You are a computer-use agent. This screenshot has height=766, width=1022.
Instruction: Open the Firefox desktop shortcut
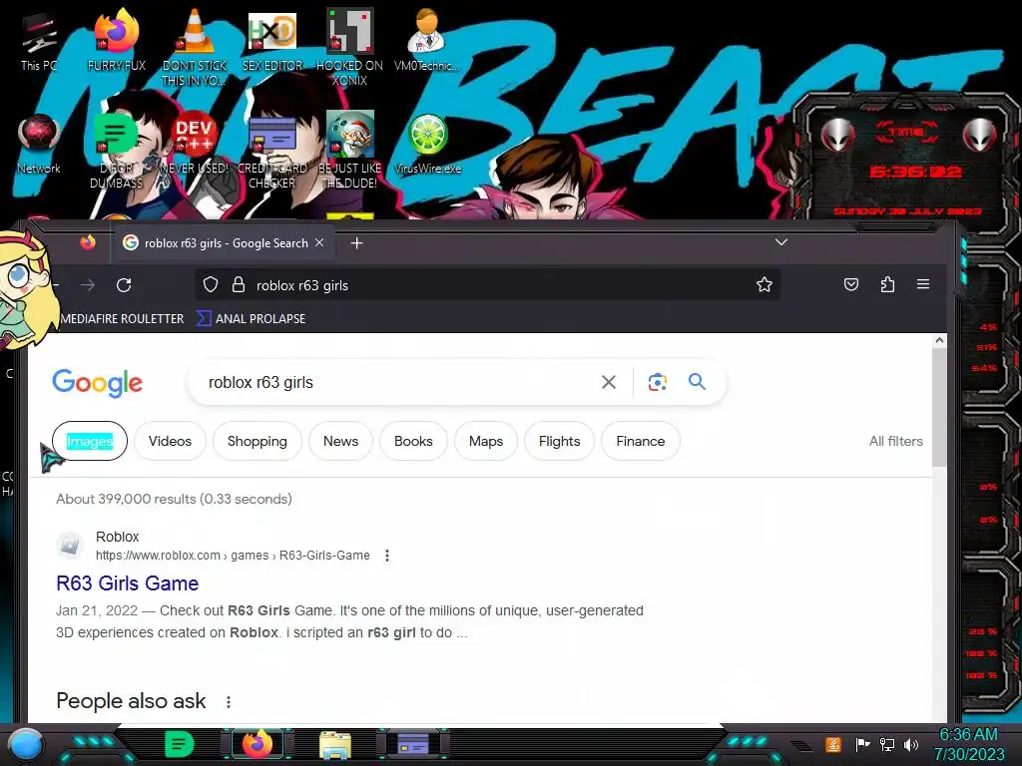click(116, 39)
